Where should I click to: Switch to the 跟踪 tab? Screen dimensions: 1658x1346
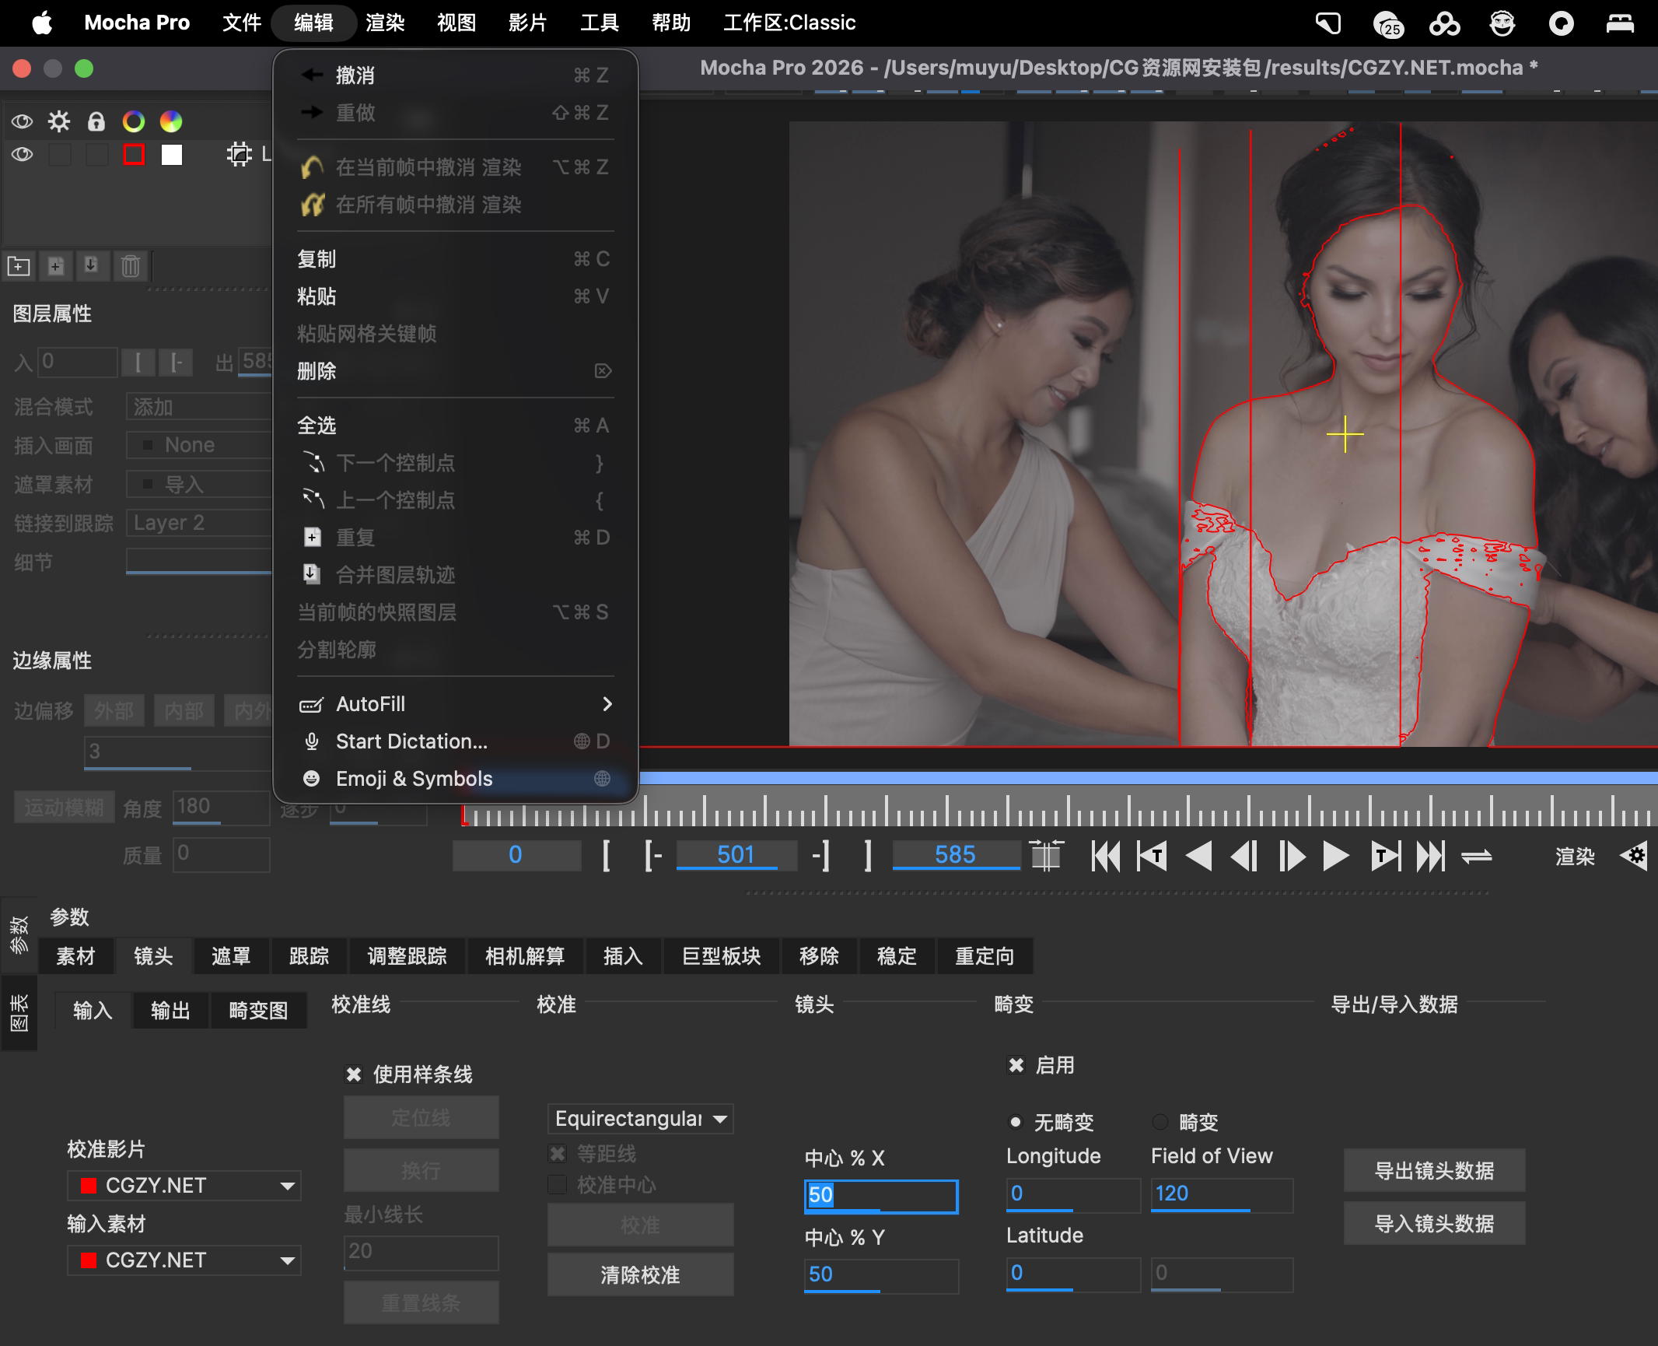(x=309, y=956)
